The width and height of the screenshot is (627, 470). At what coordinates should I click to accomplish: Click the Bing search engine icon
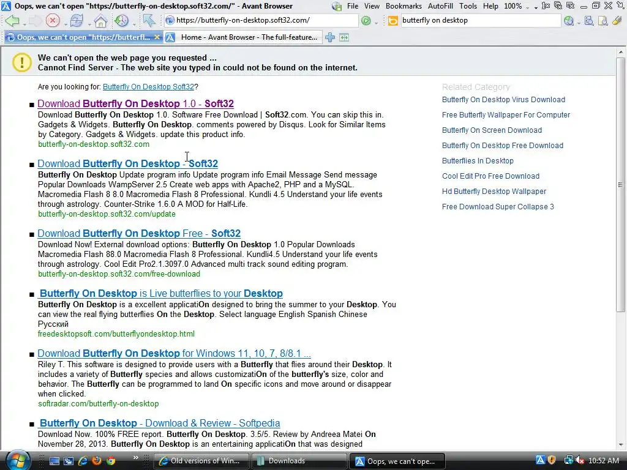(x=393, y=20)
